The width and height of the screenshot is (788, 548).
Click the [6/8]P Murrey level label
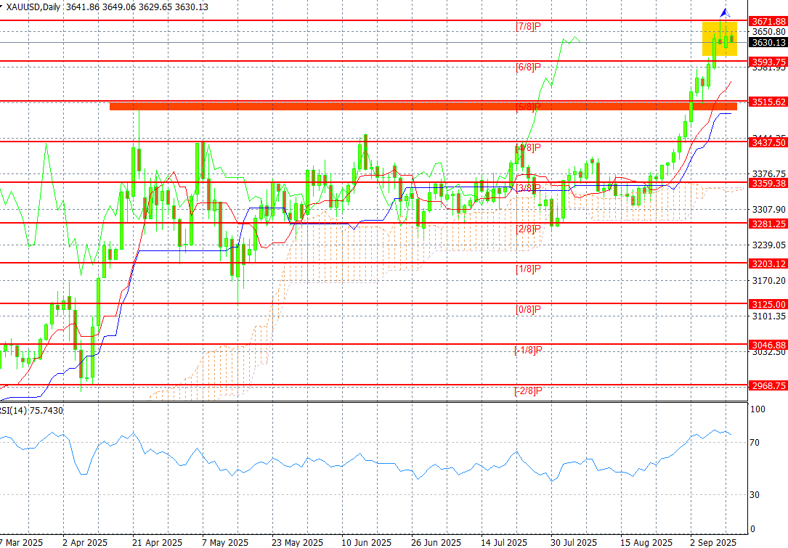pos(528,68)
